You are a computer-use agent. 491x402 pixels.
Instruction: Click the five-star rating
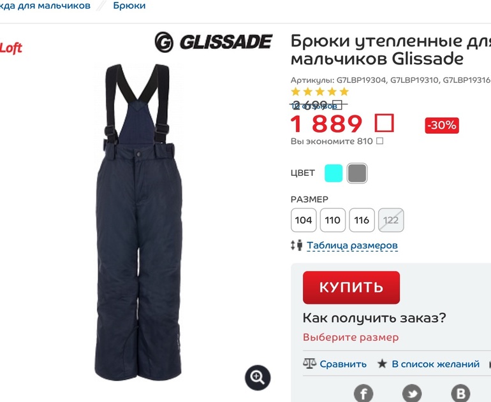pos(319,92)
